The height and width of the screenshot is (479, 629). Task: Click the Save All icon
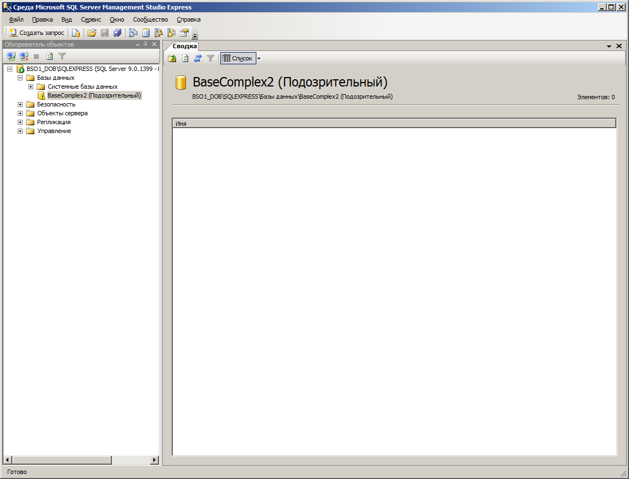coord(117,33)
